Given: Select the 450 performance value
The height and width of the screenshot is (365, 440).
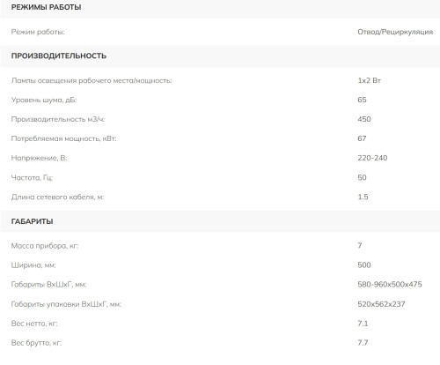Looking at the screenshot, I should [364, 119].
